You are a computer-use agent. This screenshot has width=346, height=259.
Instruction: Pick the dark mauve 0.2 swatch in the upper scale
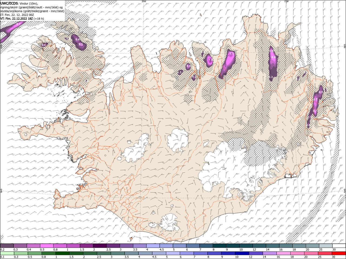coord(7,246)
